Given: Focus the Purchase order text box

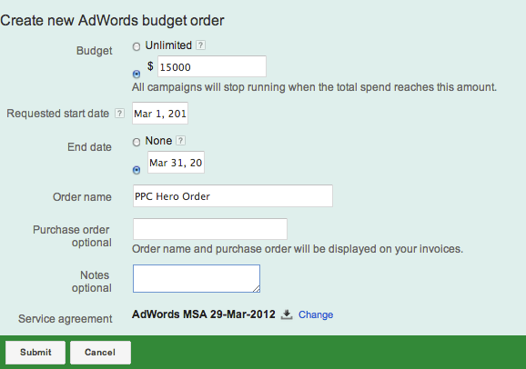Looking at the screenshot, I should [210, 229].
